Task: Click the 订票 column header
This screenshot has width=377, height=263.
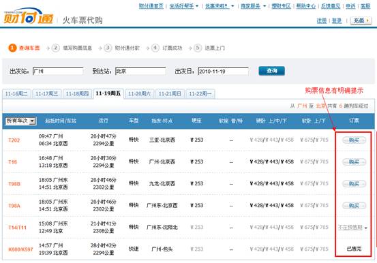Action: [x=354, y=121]
